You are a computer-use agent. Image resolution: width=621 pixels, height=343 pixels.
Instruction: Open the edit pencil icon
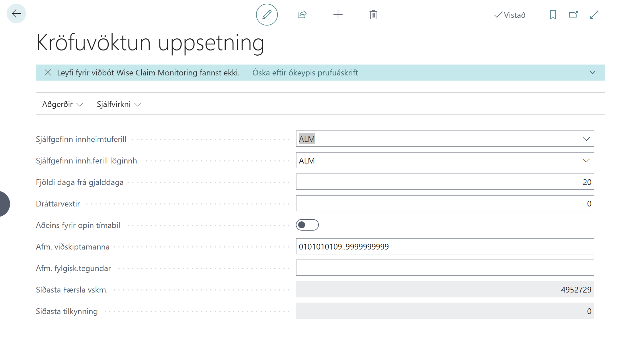266,15
